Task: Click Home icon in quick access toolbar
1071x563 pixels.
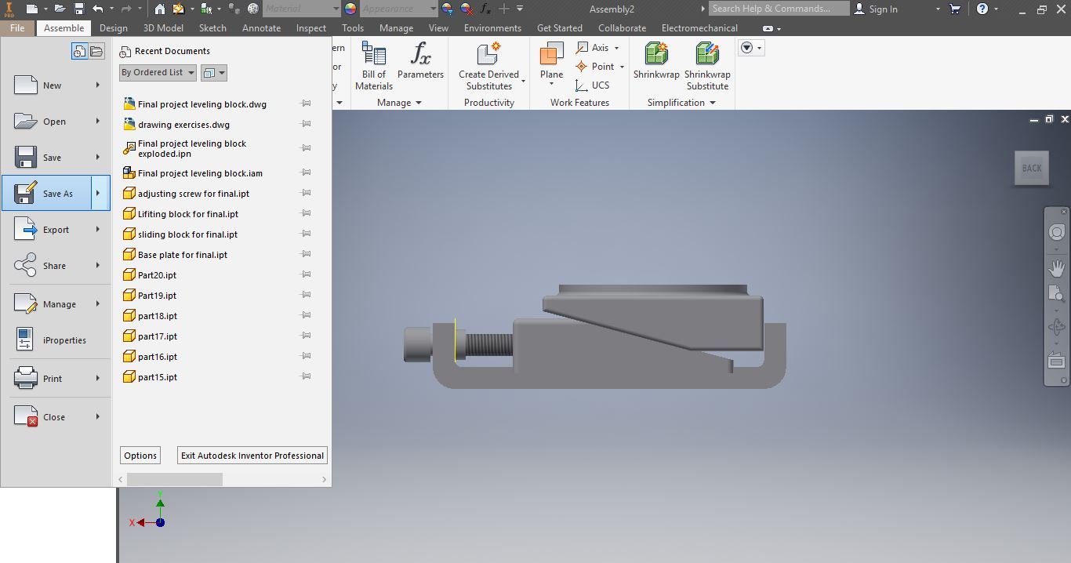Action: 160,9
